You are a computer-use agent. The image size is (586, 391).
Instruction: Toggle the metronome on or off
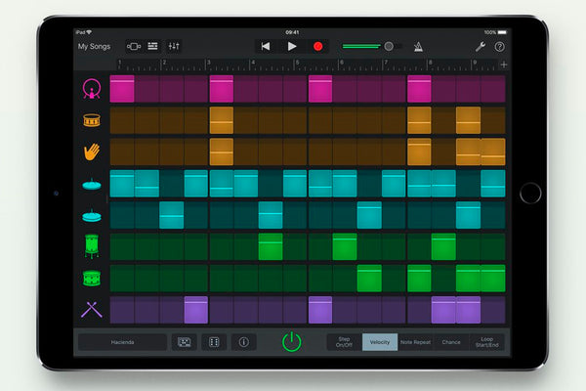point(418,46)
